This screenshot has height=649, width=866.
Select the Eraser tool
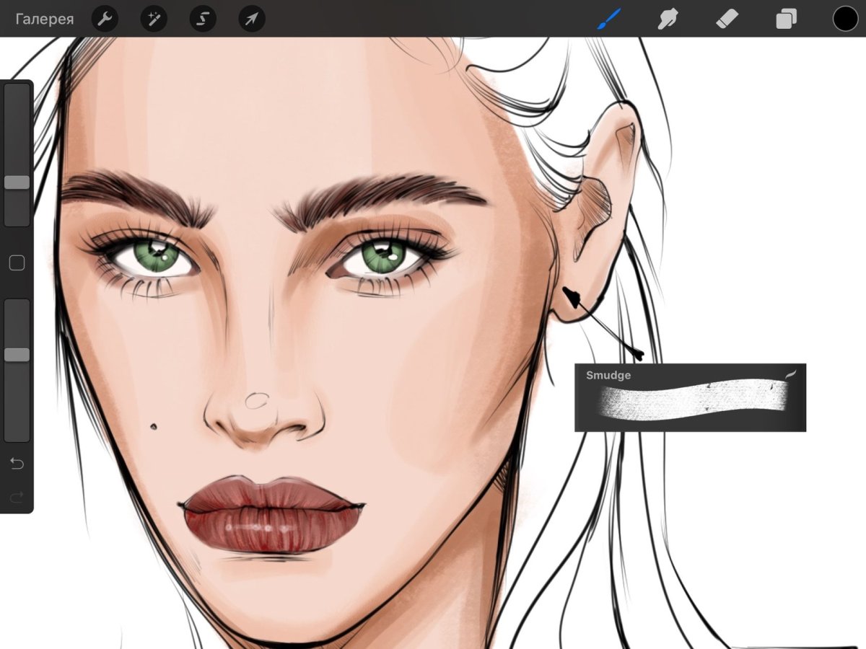pyautogui.click(x=727, y=19)
